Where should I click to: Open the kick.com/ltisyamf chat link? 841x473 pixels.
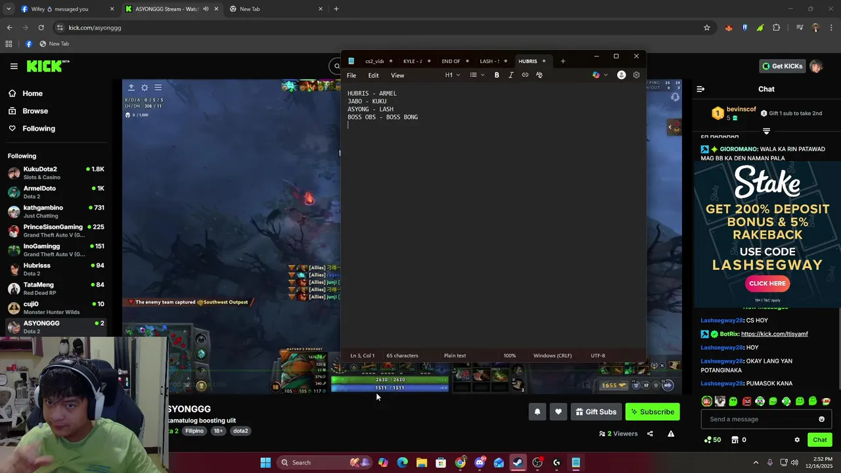pyautogui.click(x=775, y=334)
